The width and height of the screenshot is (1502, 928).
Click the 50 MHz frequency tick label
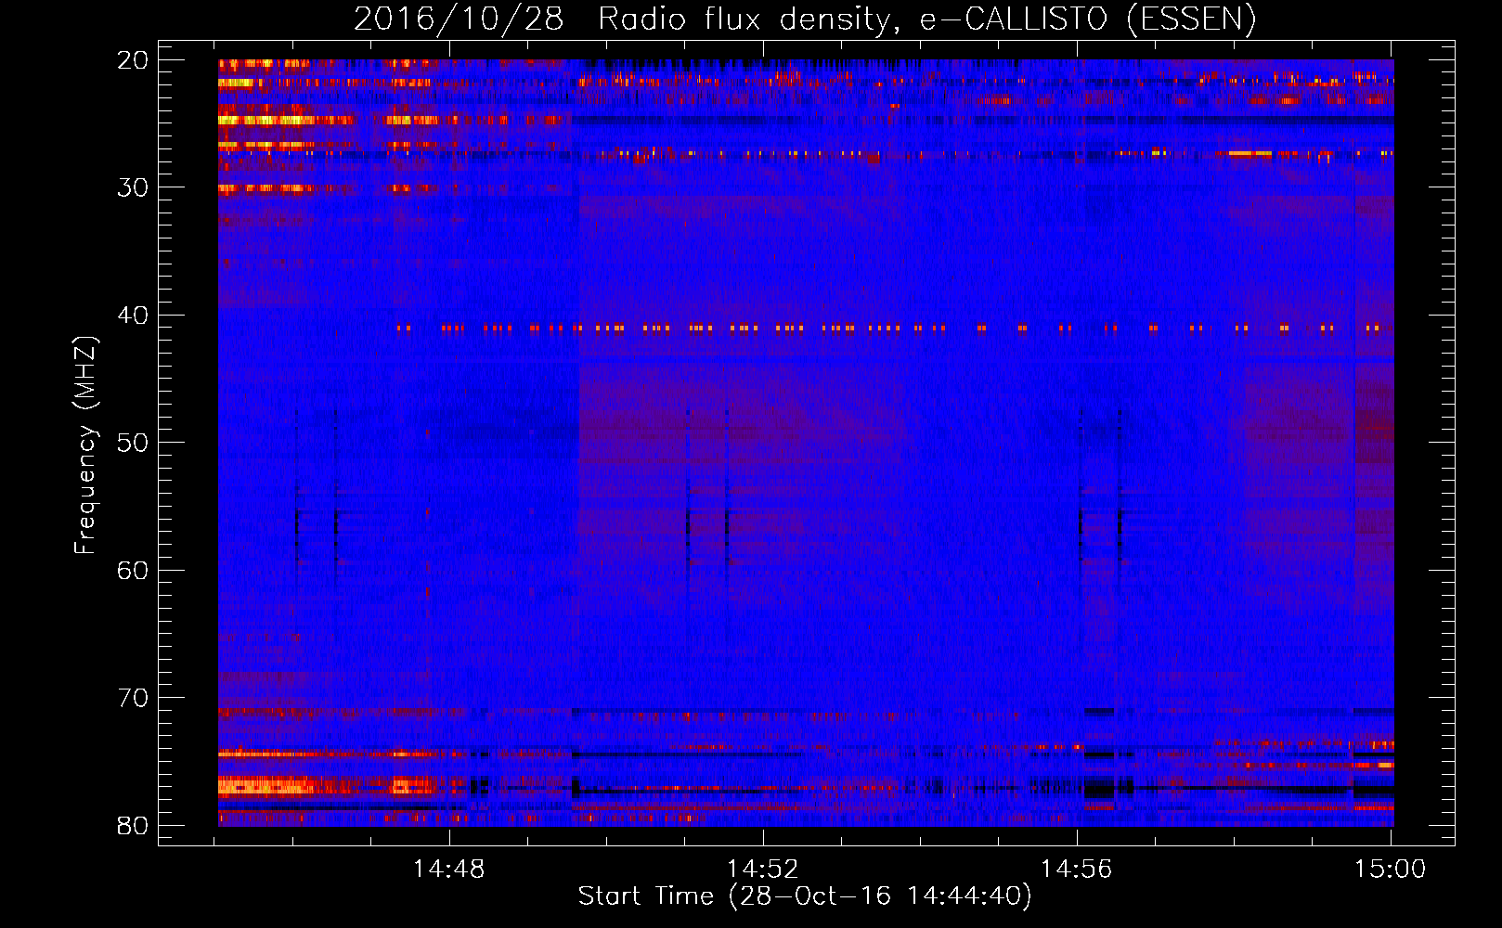click(x=133, y=443)
